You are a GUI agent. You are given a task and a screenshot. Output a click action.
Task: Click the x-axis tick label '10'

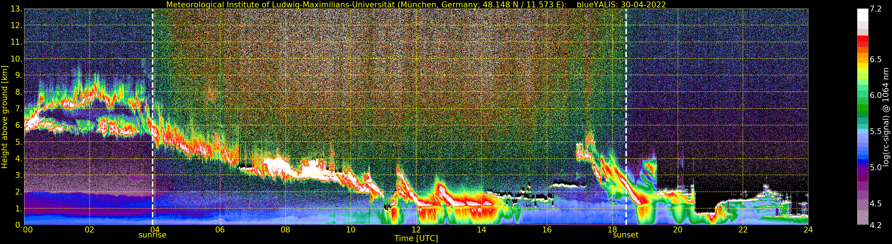pyautogui.click(x=351, y=229)
